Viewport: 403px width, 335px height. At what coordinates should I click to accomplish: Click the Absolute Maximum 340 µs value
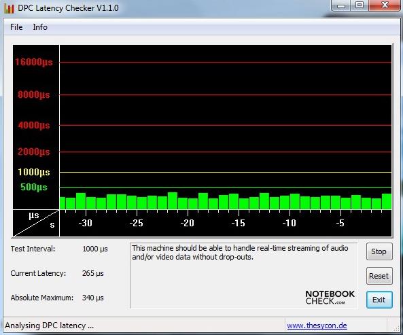tap(93, 298)
